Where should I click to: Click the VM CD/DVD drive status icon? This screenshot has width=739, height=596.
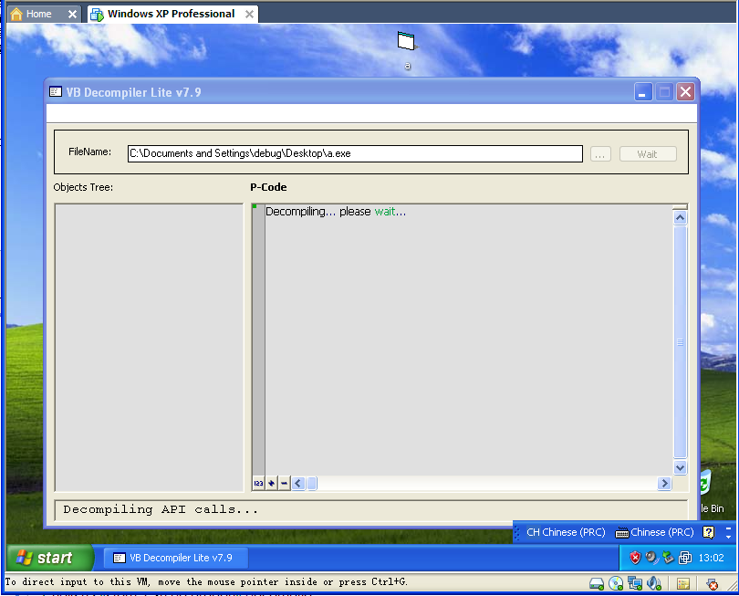(x=616, y=584)
